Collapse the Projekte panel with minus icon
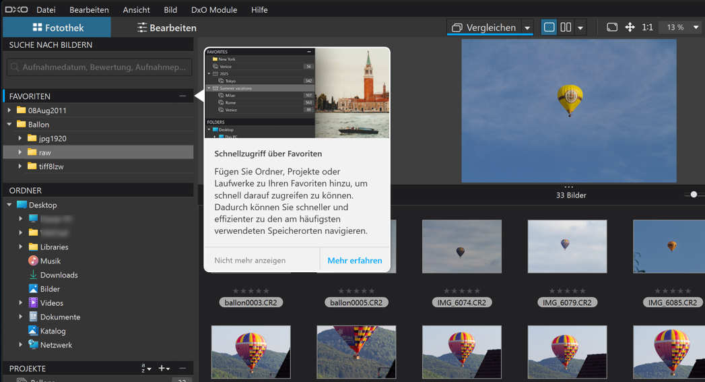The height and width of the screenshot is (382, 705). (x=182, y=369)
